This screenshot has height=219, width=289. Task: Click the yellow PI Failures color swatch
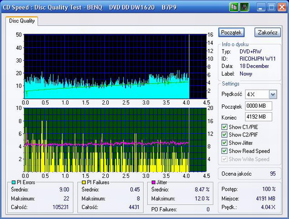[x=84, y=182]
